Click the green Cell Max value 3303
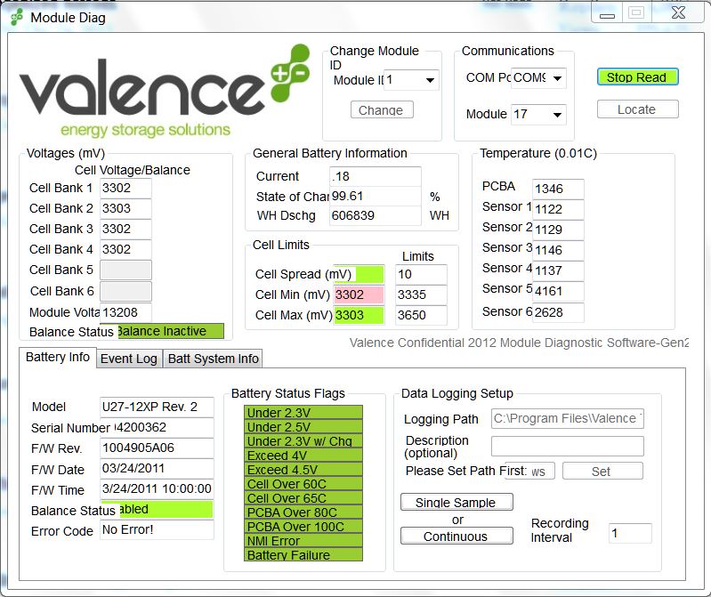 coord(359,315)
